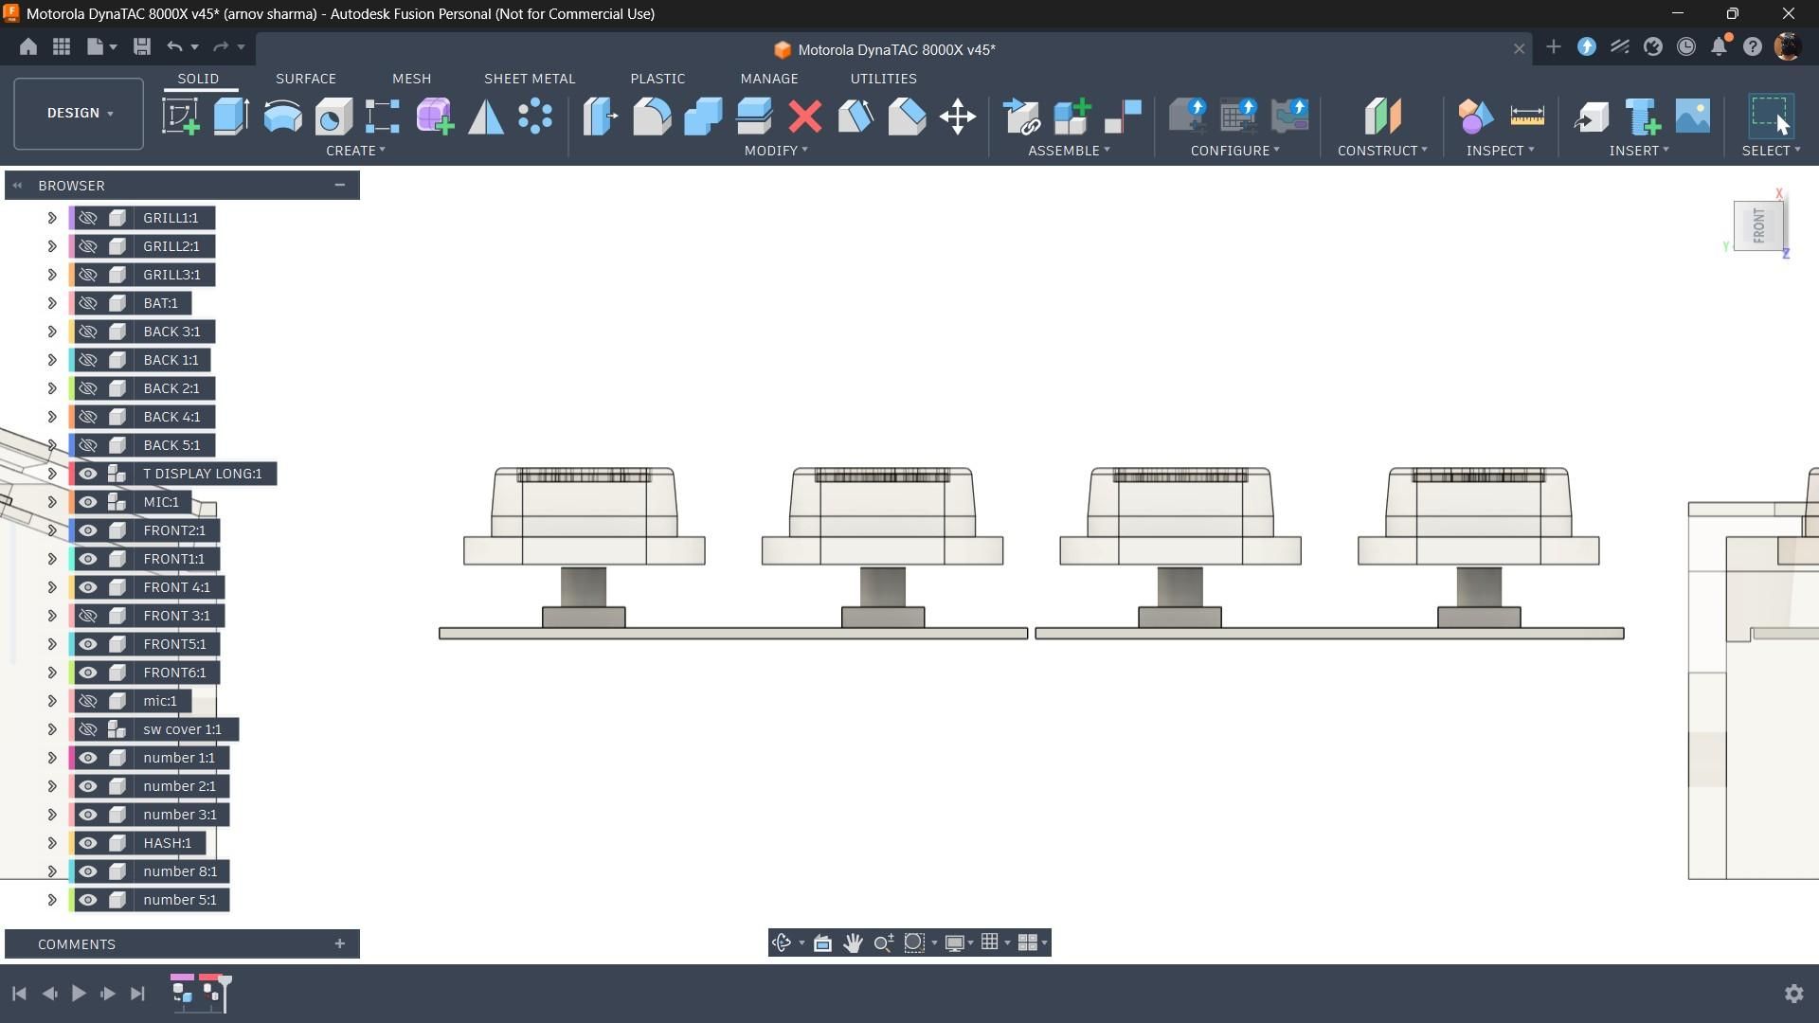Select the Insert Component link tool
Screen dimensions: 1819x1023
[x=1021, y=117]
